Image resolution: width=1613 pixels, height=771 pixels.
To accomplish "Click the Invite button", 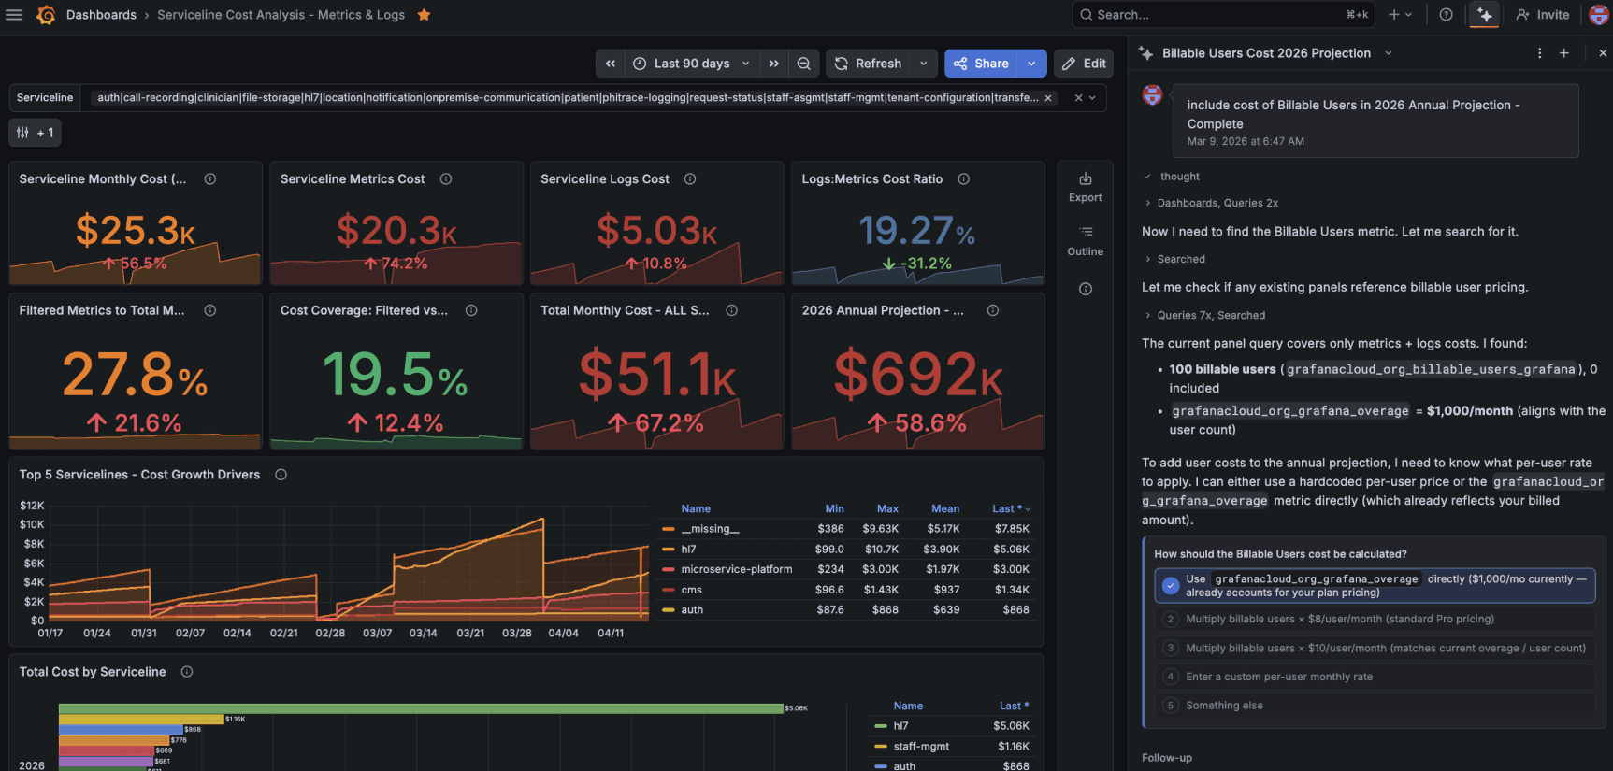I will pos(1543,15).
